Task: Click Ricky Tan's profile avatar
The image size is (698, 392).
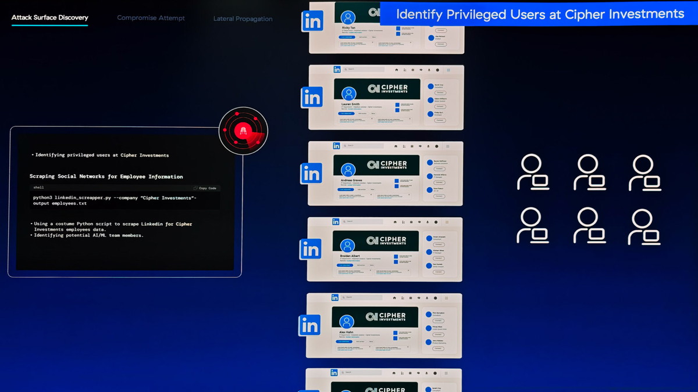Action: pos(348,17)
